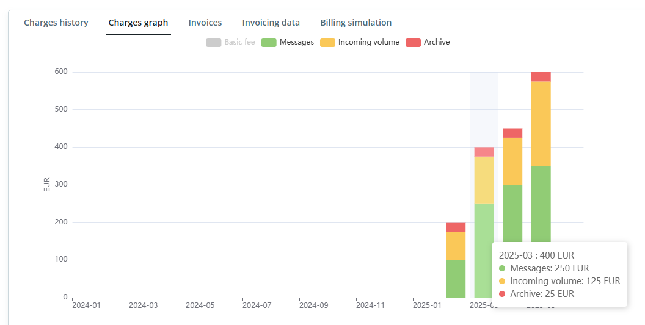This screenshot has height=325, width=645.
Task: Click the 450 EUR bar's orange Incoming volume segment
Action: tap(512, 161)
